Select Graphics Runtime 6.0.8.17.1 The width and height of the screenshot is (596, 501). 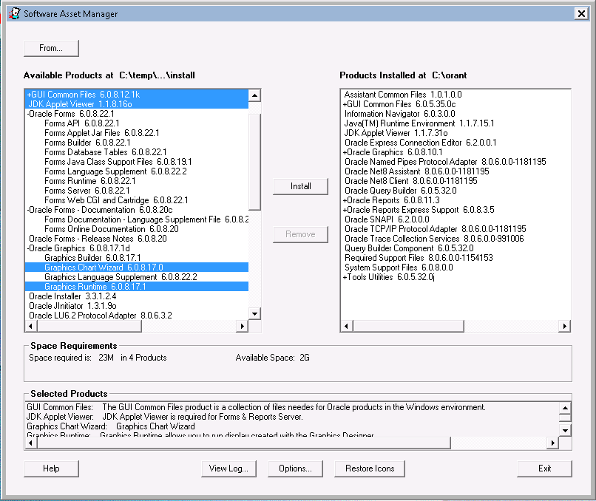137,287
